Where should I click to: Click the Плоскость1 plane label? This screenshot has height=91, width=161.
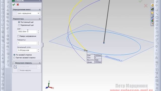click(113, 58)
